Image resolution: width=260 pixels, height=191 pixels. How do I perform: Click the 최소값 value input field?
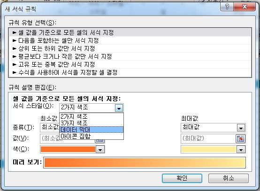click(x=50, y=138)
